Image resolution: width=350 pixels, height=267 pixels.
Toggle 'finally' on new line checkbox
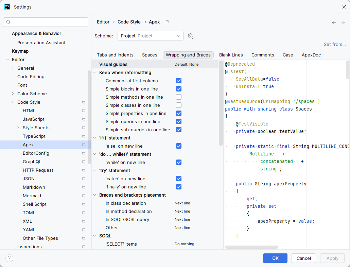(x=179, y=187)
